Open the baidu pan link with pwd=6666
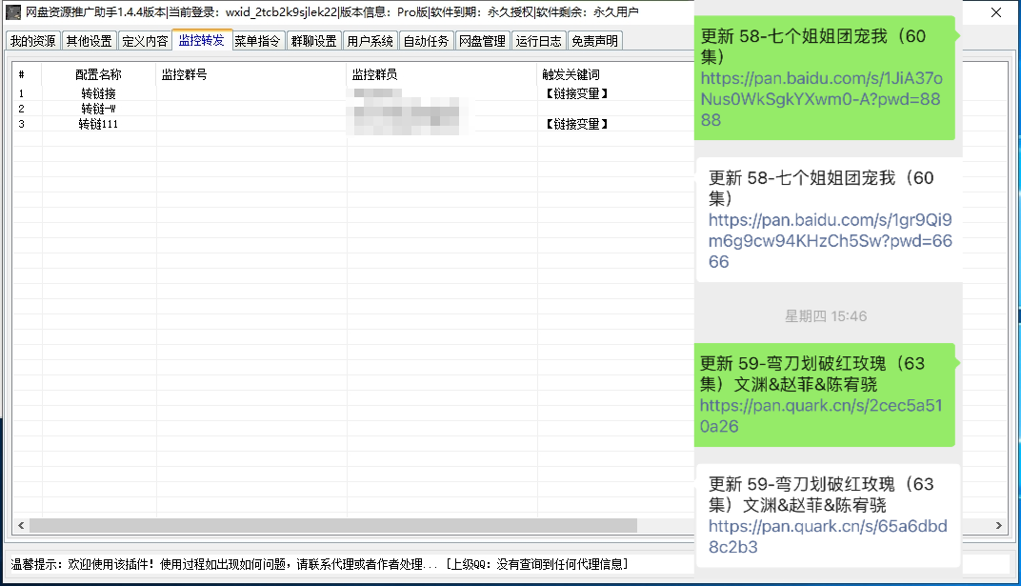Screen dimensions: 1021x586 coord(828,240)
